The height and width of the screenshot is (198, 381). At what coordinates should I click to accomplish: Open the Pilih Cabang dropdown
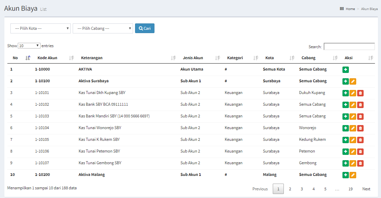pos(103,28)
